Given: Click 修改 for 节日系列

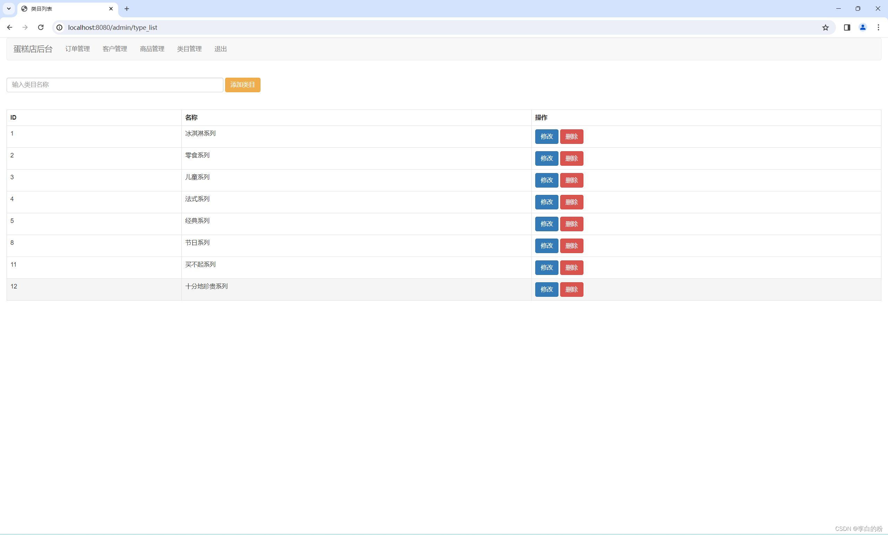Looking at the screenshot, I should pos(547,246).
